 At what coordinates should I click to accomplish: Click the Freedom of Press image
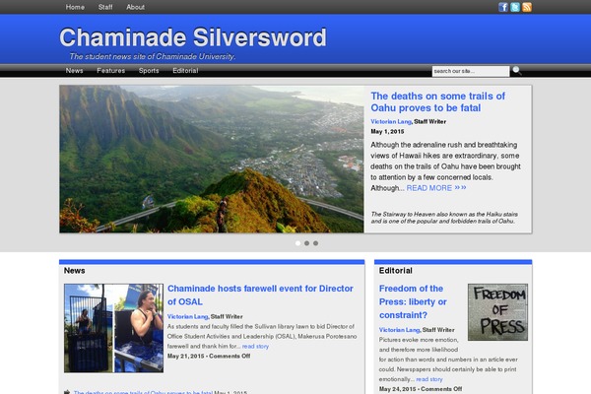click(x=497, y=312)
